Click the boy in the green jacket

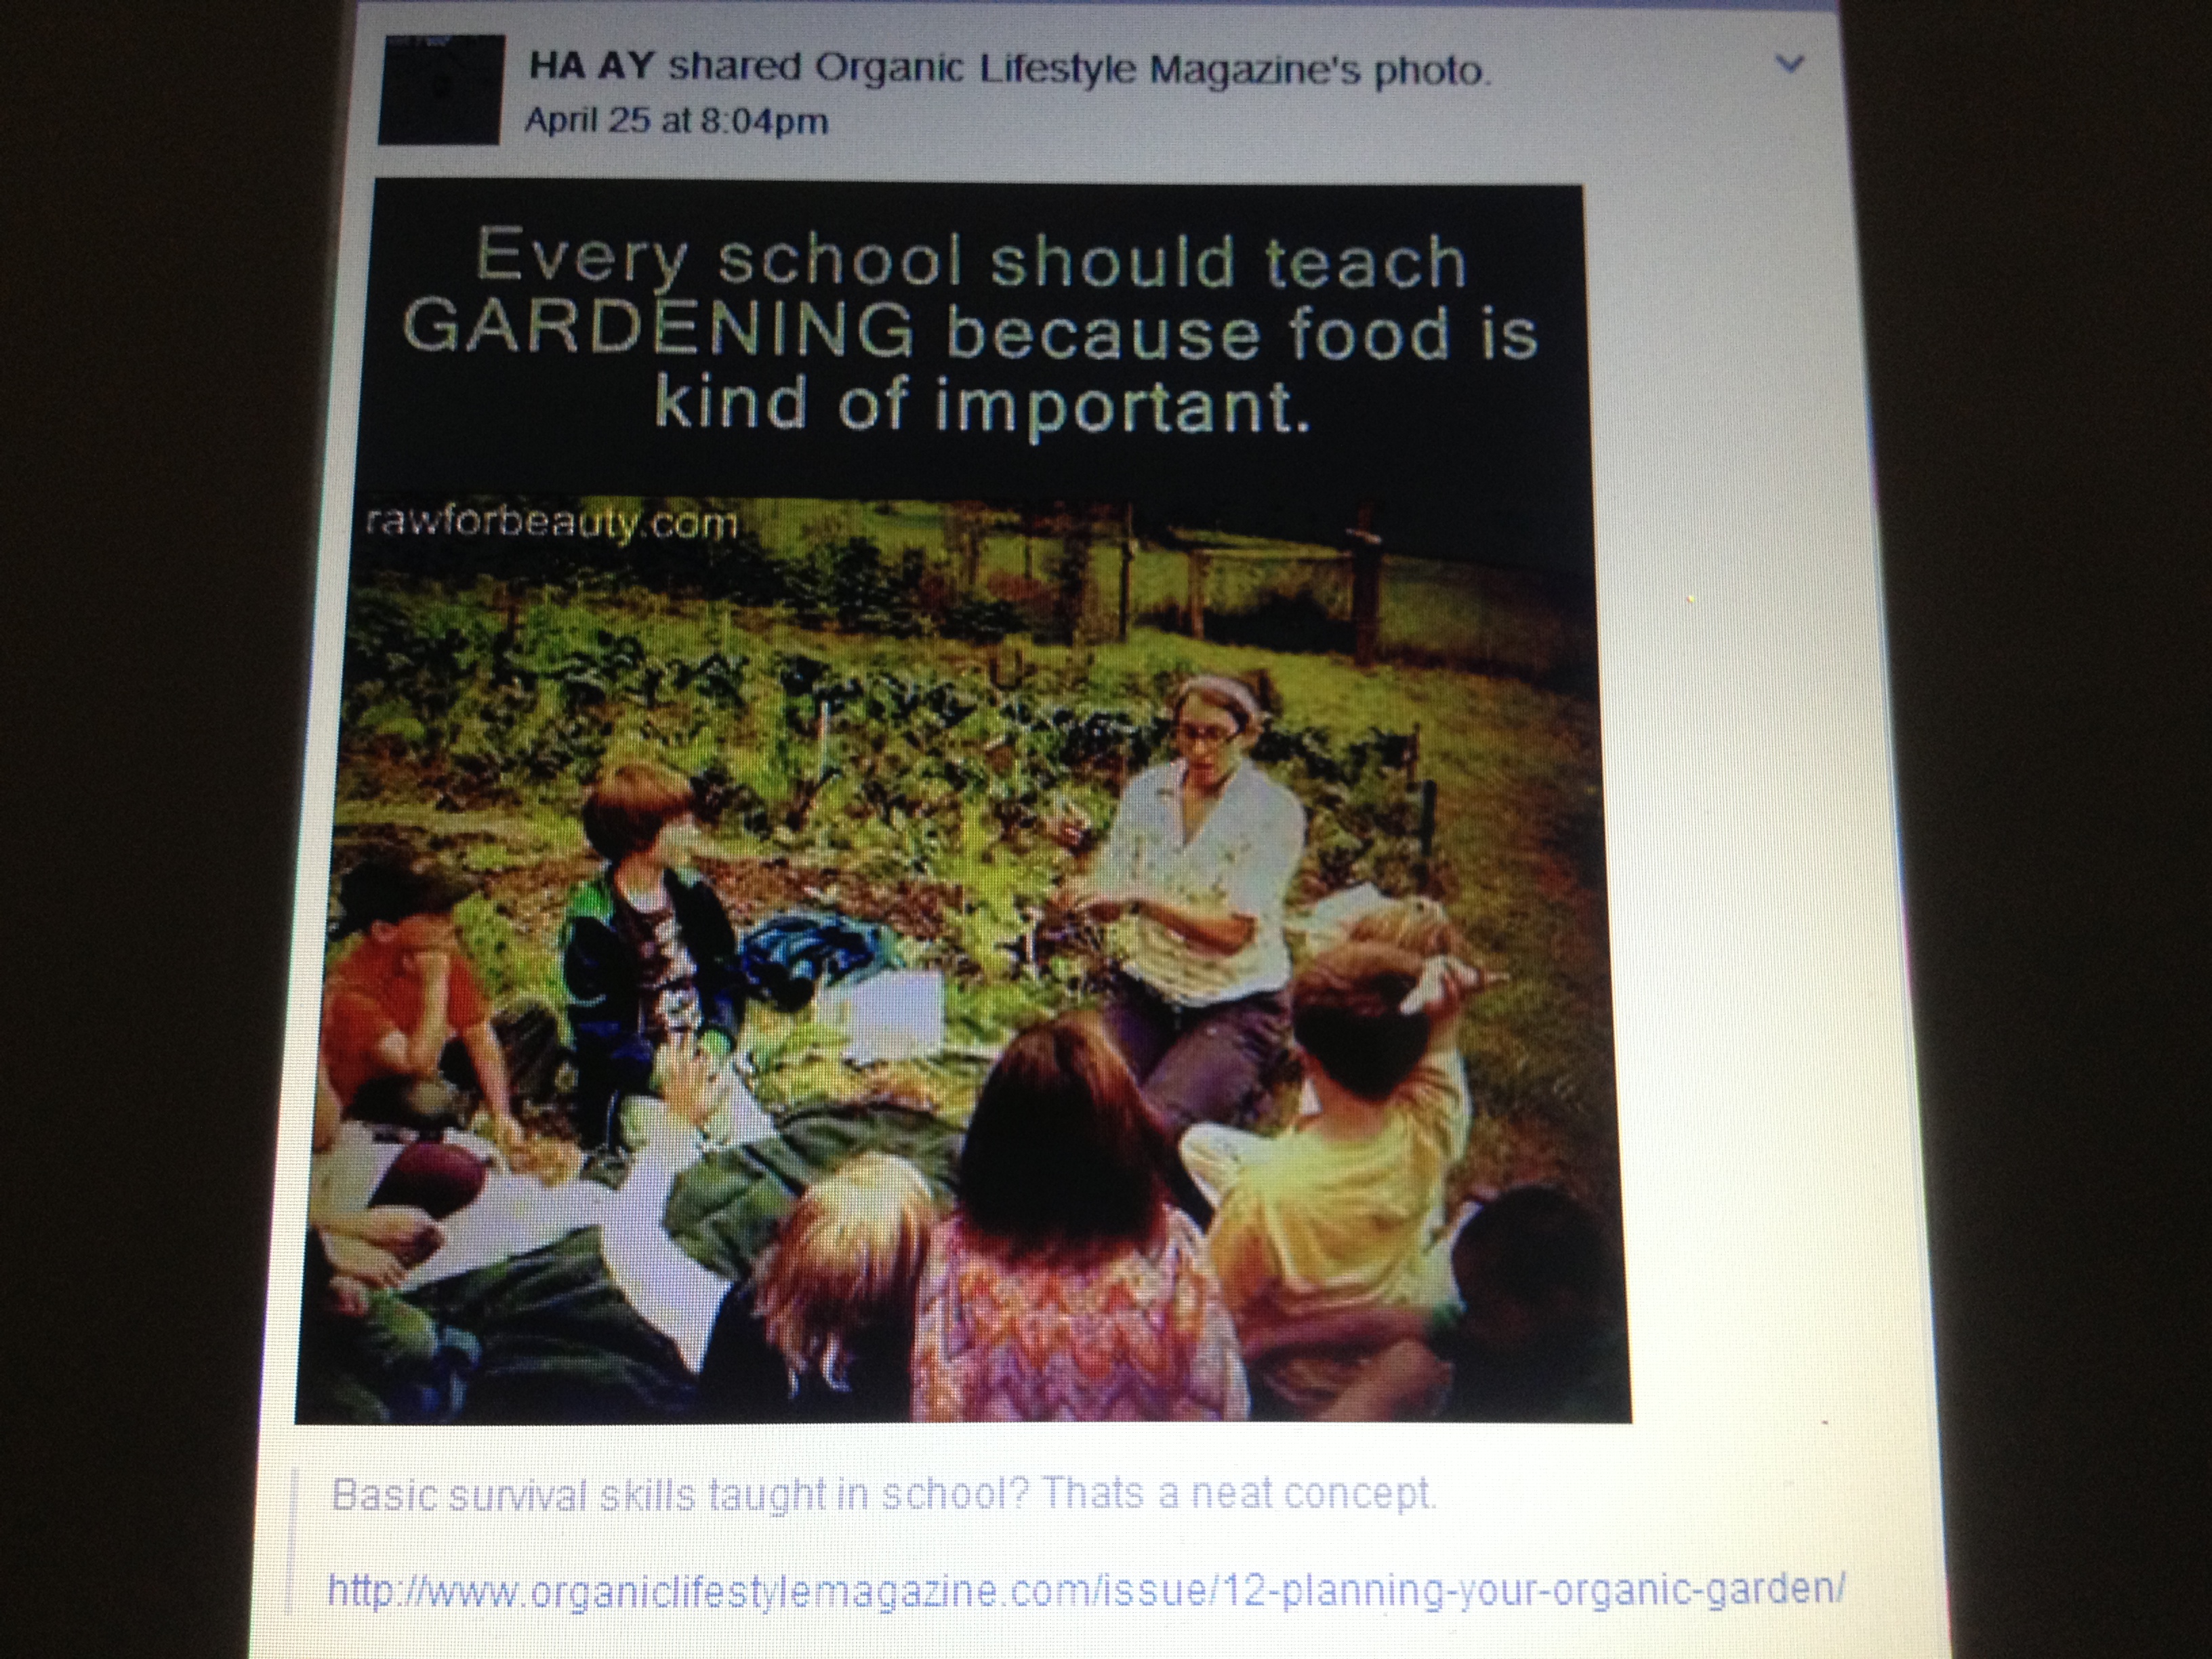tap(650, 920)
